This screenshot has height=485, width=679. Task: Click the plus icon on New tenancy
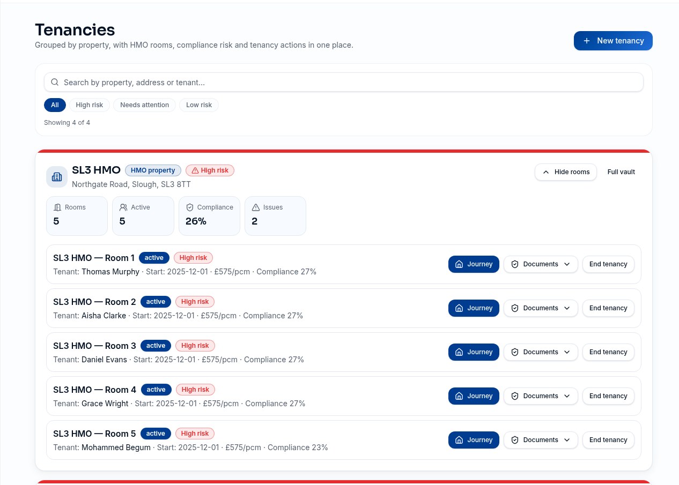point(587,41)
